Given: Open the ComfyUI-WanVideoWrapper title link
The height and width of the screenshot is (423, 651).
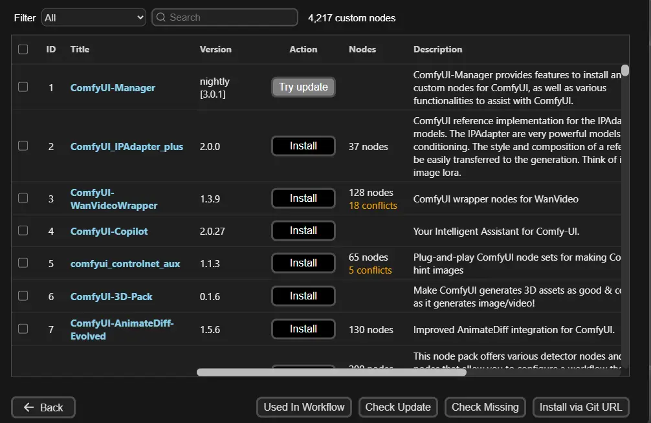Looking at the screenshot, I should coord(114,199).
